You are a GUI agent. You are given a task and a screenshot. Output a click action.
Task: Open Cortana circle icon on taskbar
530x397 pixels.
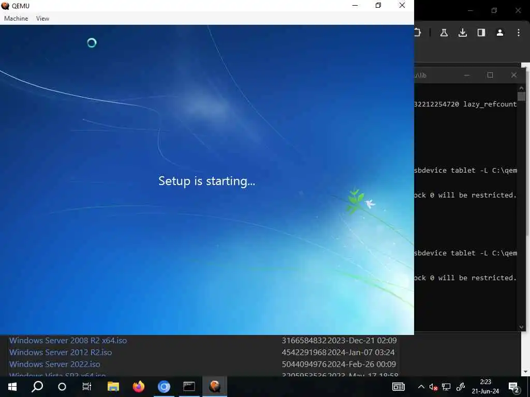point(62,387)
